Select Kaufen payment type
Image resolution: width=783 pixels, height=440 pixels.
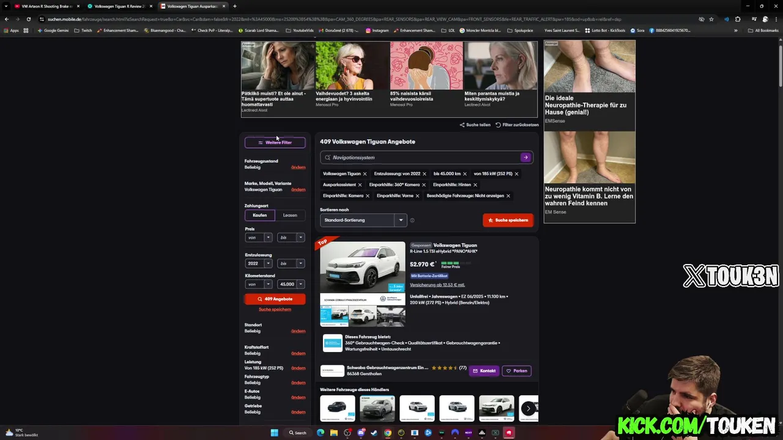point(260,215)
